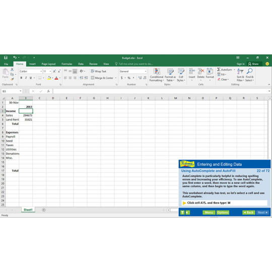Click the T text icon in tutorial panel
272x272 pixels.
click(182, 213)
